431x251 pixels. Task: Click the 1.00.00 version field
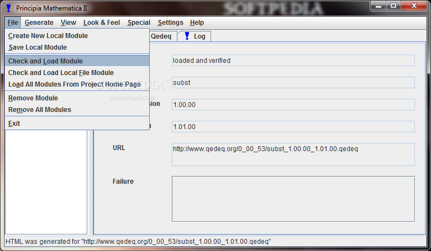pos(293,104)
